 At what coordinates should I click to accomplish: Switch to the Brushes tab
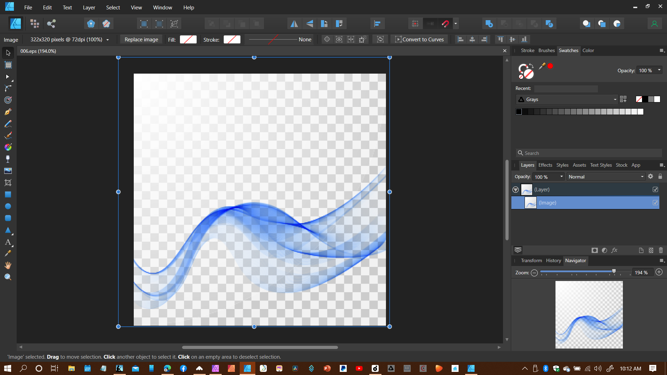546,50
